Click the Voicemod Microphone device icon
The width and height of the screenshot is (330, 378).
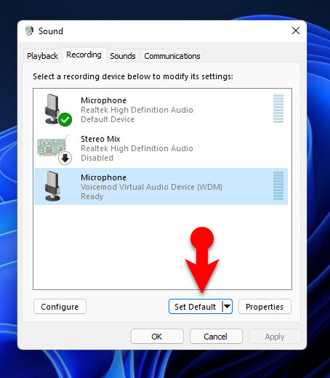(52, 186)
